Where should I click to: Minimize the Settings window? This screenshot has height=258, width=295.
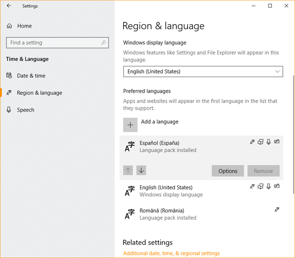[254, 6]
